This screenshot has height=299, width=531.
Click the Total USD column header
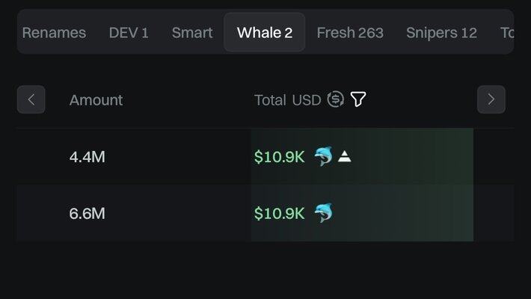point(287,99)
